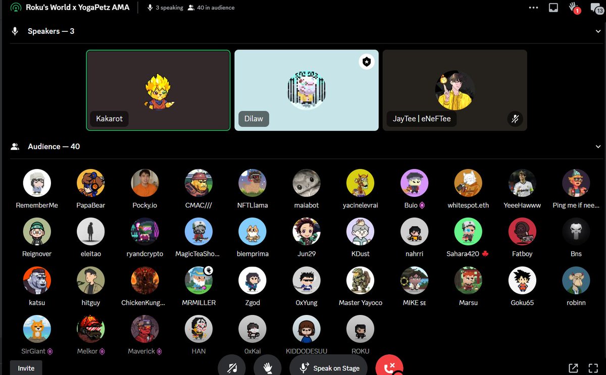Screen dimensions: 606x375
Task: Open CMAC/// audience avatar
Action: coord(198,183)
